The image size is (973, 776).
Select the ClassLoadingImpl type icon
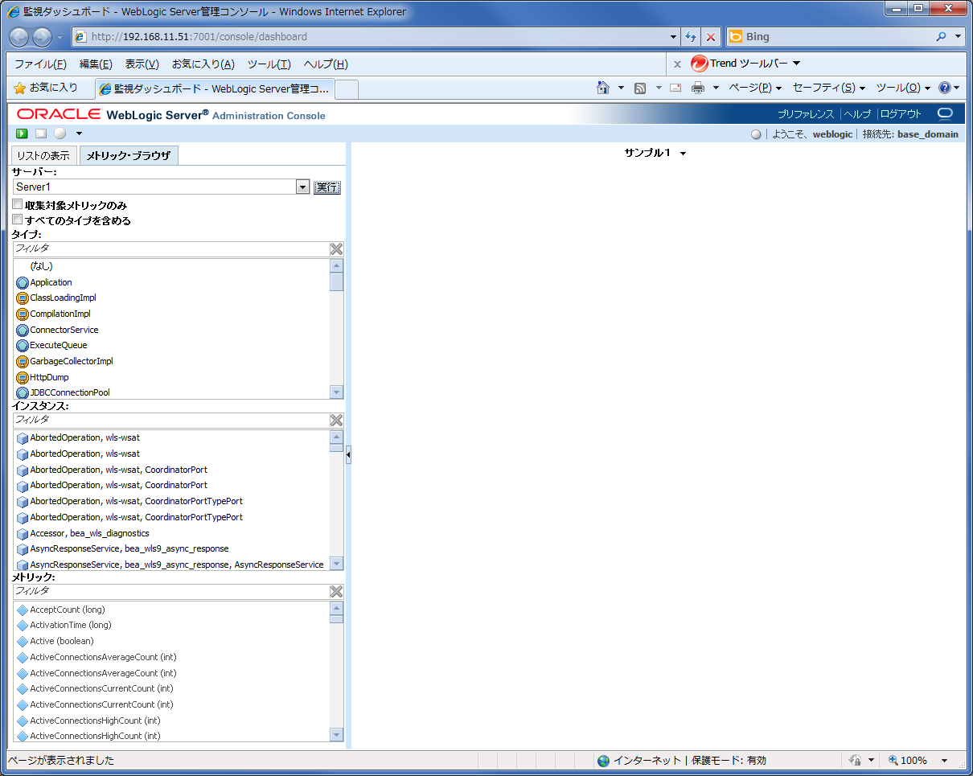pos(23,298)
